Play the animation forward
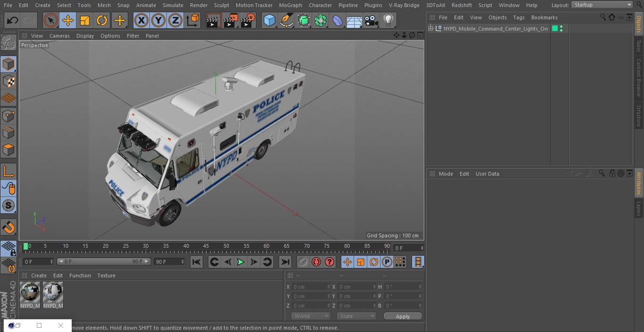This screenshot has height=332, width=644. click(x=240, y=262)
